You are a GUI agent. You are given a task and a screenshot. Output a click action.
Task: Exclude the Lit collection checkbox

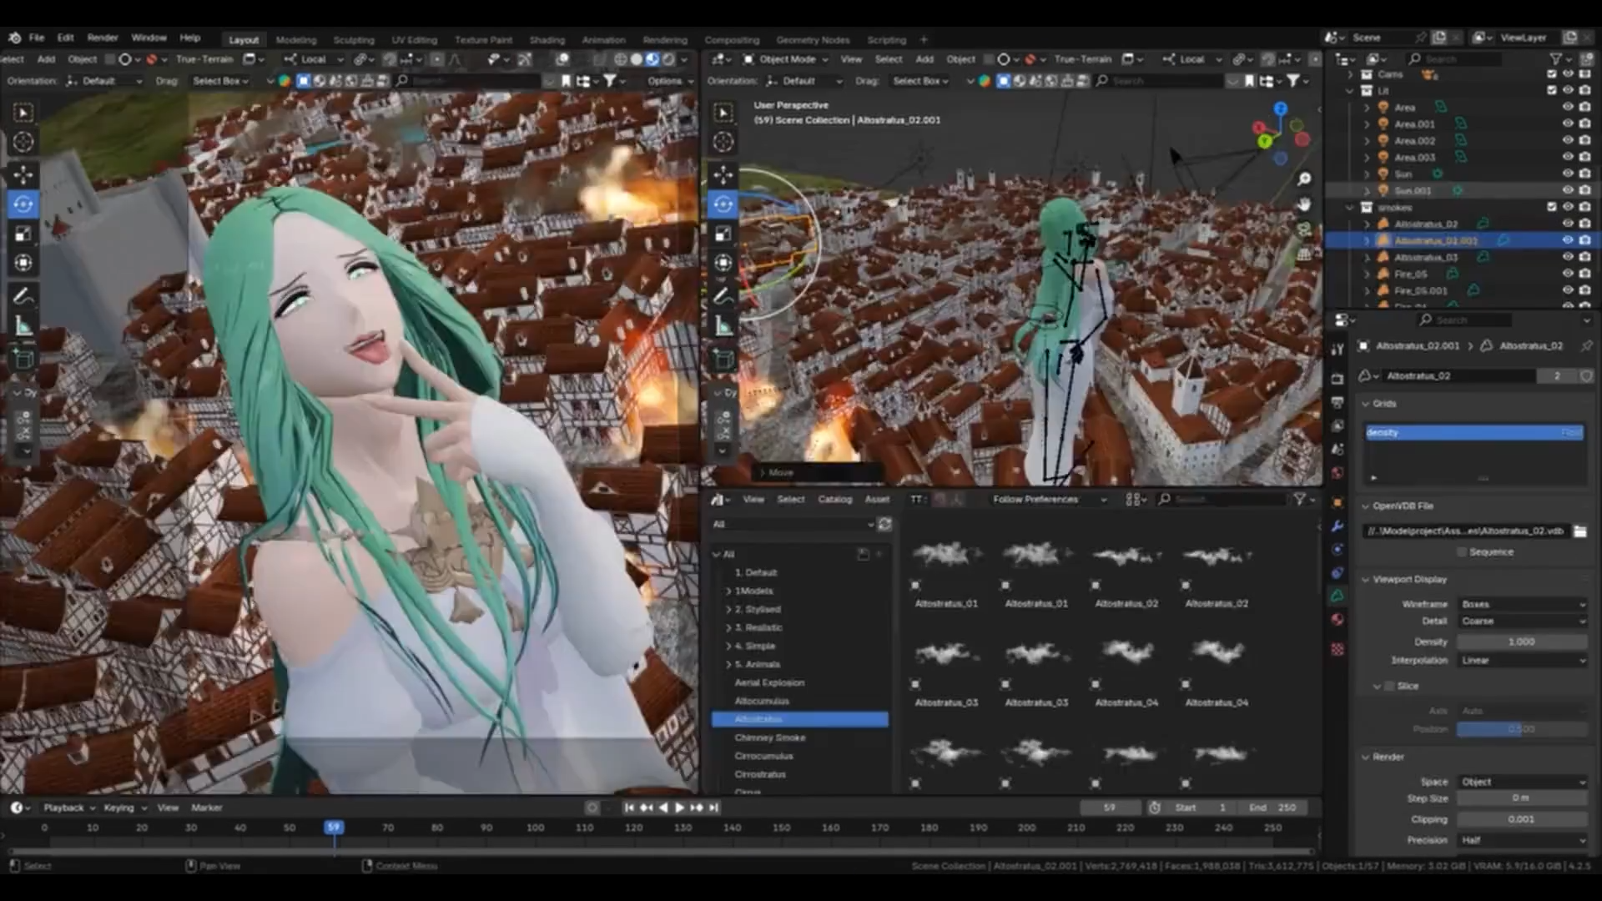(x=1552, y=90)
